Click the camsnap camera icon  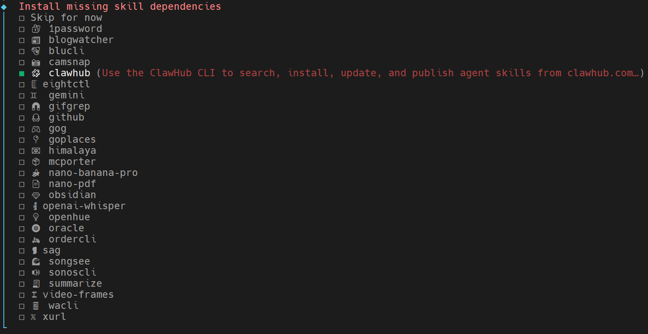[x=36, y=62]
